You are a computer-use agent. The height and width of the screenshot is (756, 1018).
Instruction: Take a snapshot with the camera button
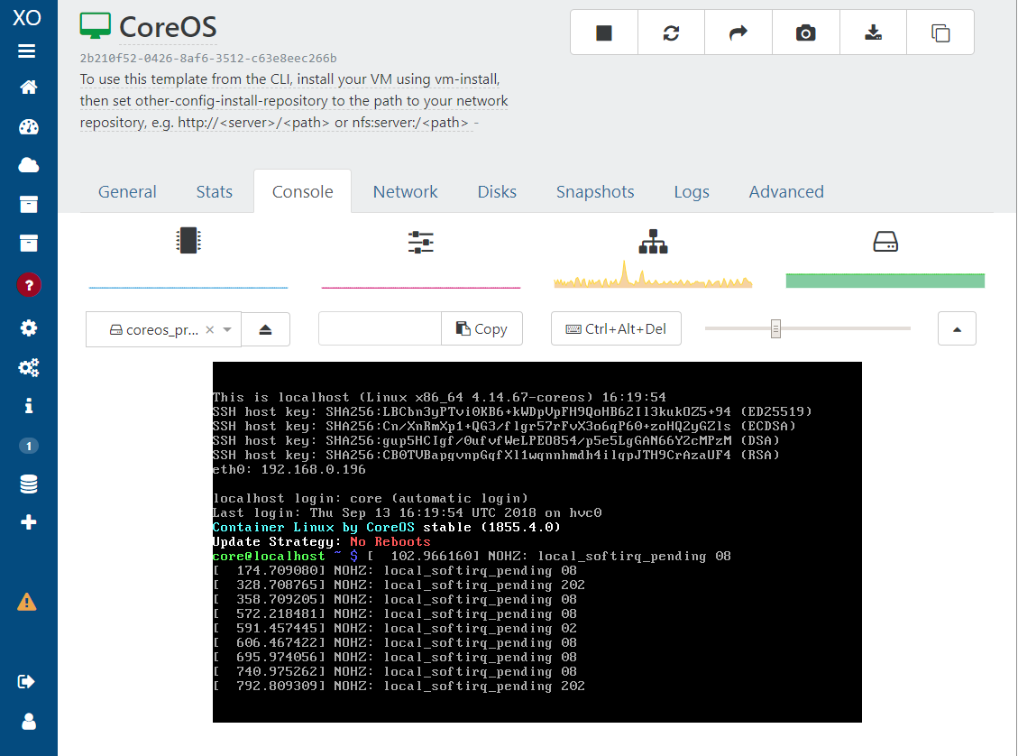point(806,32)
